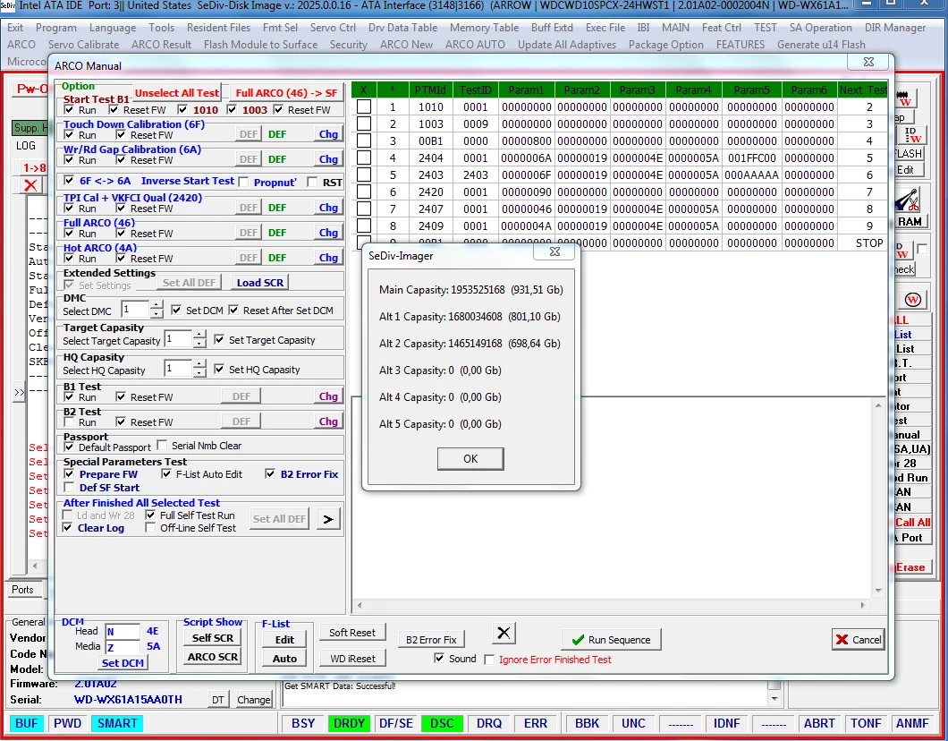
Task: Click the Unselect All Test button
Action: point(176,92)
